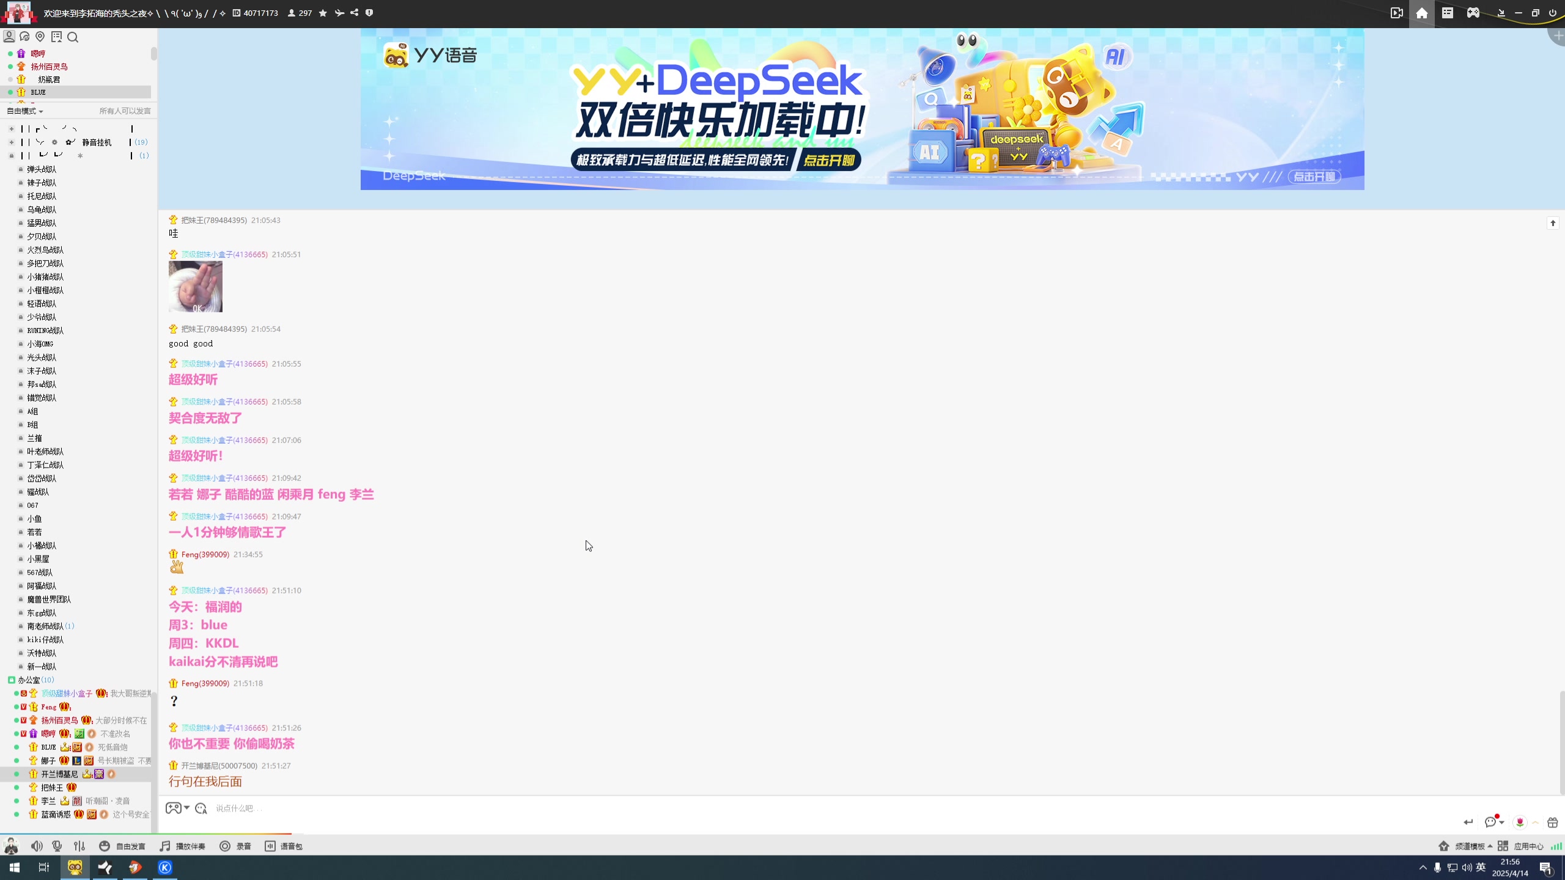1565x880 pixels.
Task: Select the 弹头战队 sub-channel
Action: tap(42, 169)
